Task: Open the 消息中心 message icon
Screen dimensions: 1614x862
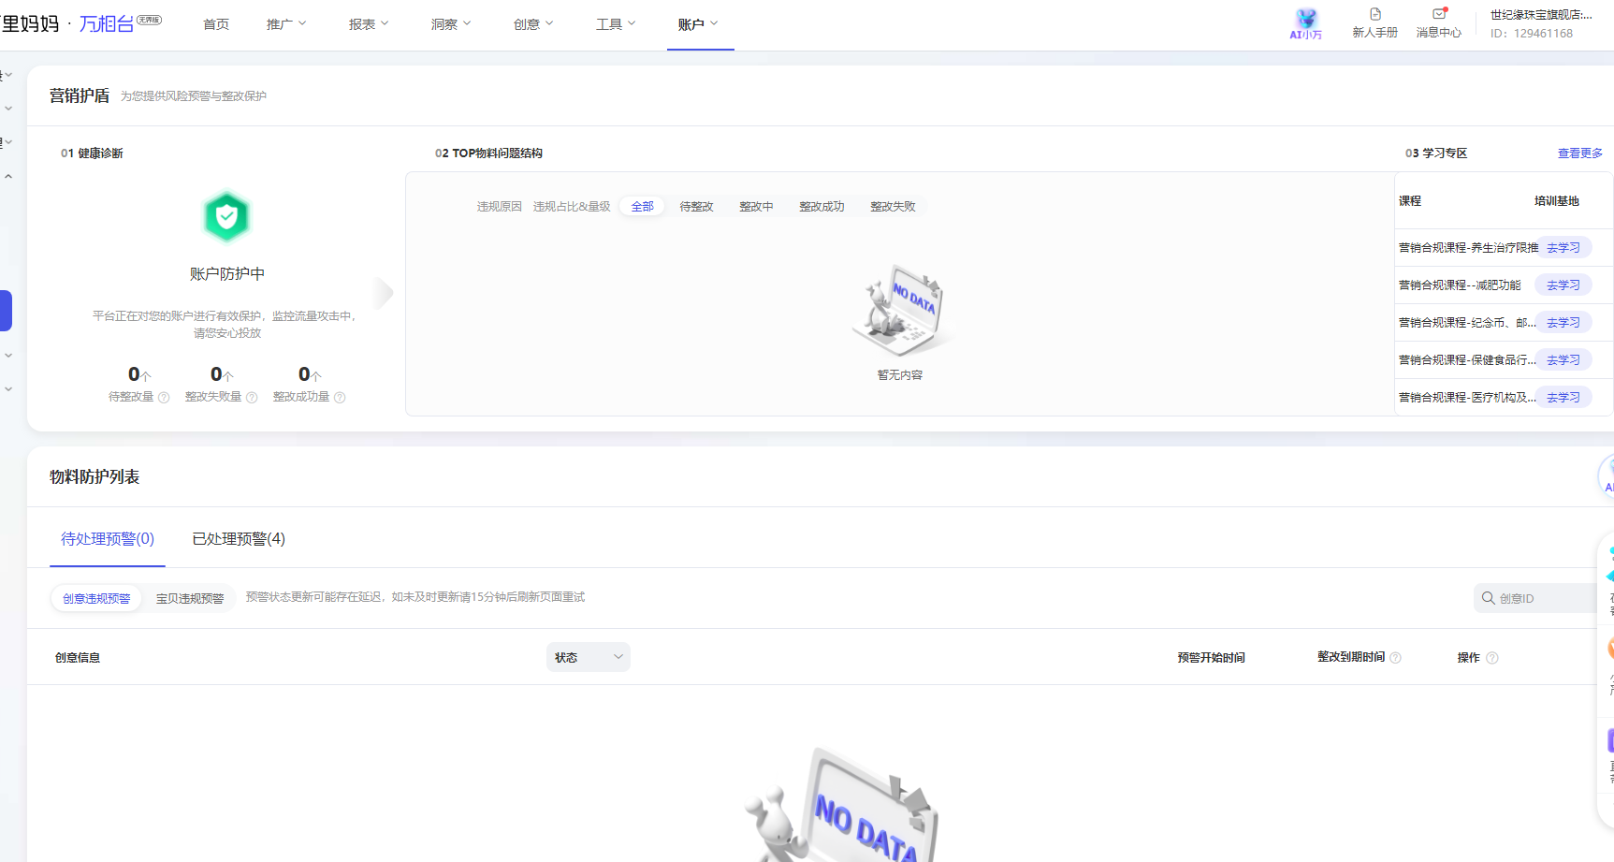Action: pyautogui.click(x=1439, y=15)
